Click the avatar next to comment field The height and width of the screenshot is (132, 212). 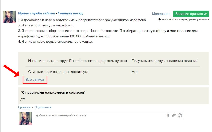(x=26, y=118)
